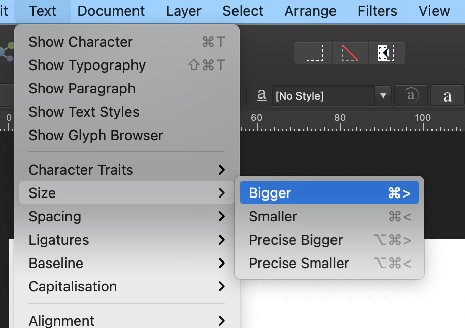Open the Show Paragraph panel
The width and height of the screenshot is (465, 328).
(82, 88)
